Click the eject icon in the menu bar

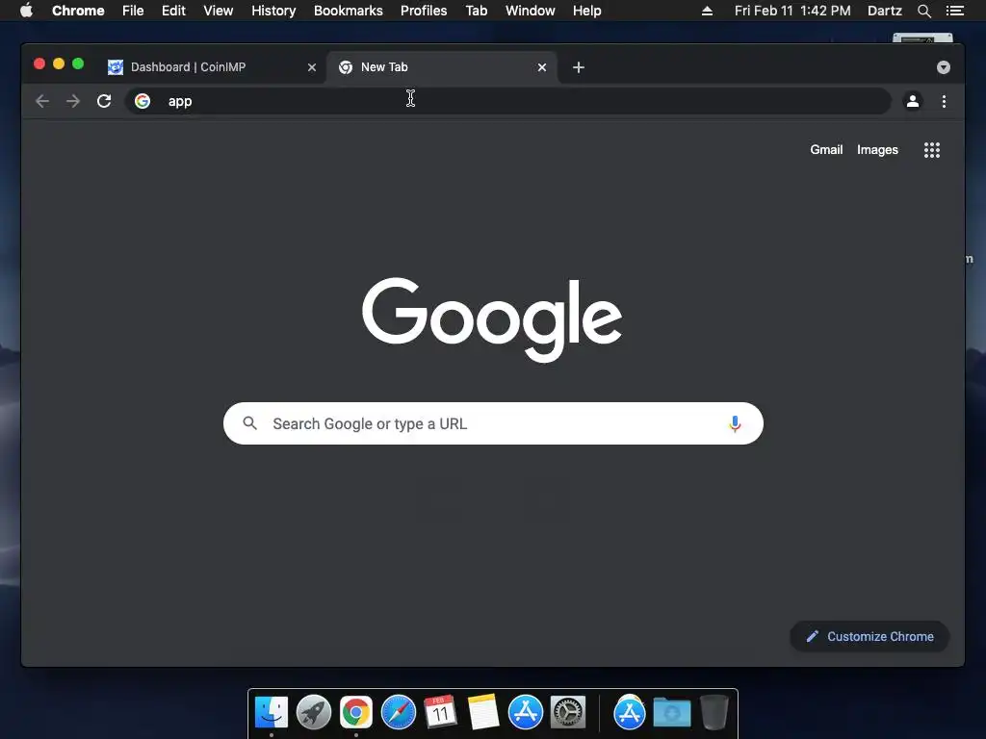707,11
